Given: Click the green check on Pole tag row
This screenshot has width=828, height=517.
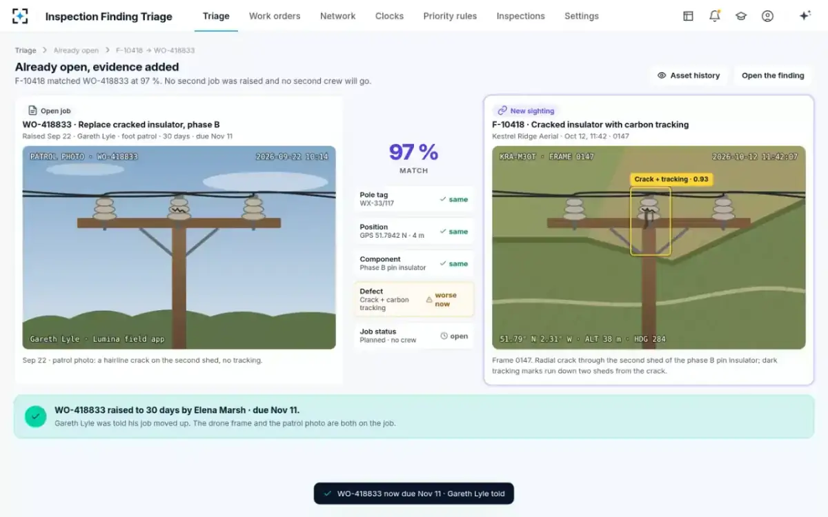Looking at the screenshot, I should (x=443, y=199).
